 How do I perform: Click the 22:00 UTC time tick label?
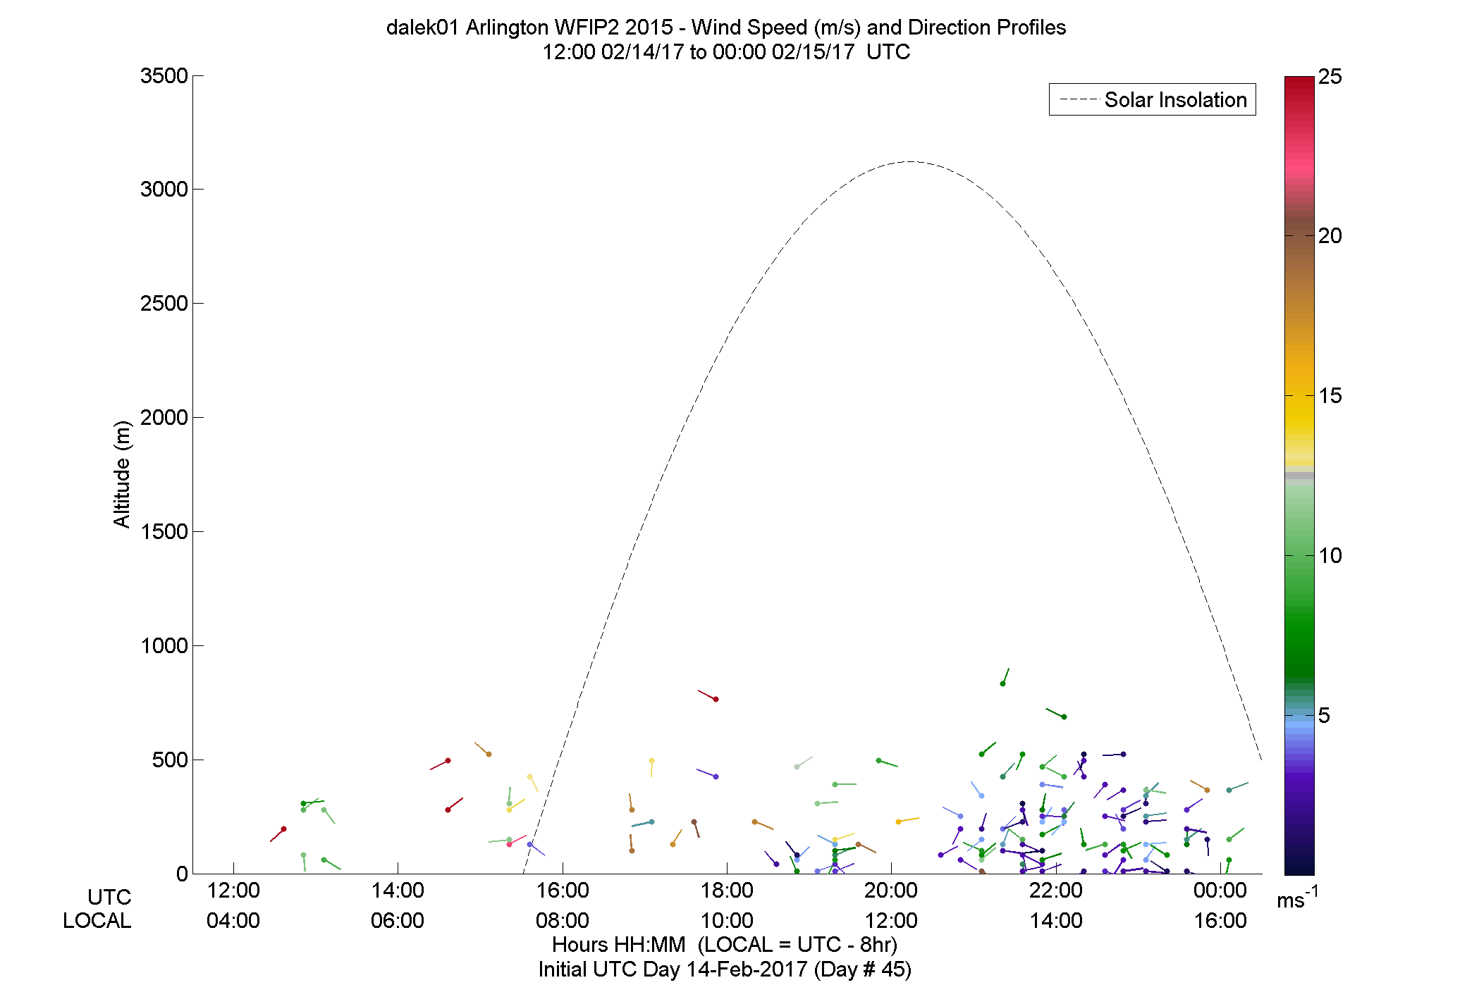tap(1056, 891)
